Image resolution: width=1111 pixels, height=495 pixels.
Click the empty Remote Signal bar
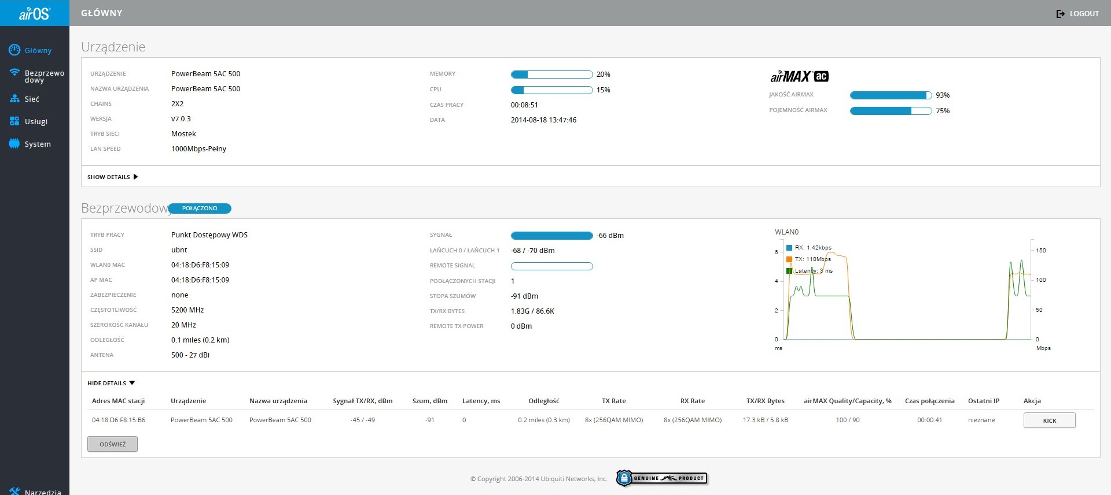tap(551, 266)
